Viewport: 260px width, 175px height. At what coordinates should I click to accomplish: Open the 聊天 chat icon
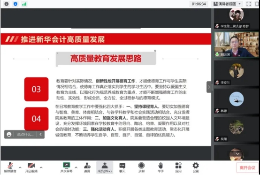pos(122,167)
